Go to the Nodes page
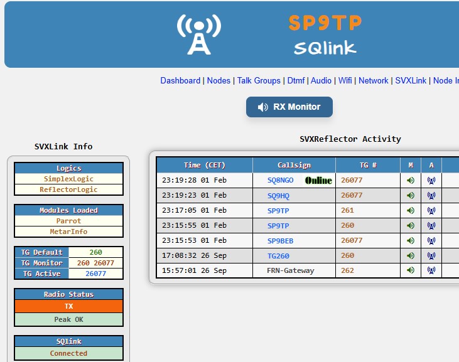This screenshot has height=362, width=459. click(x=219, y=80)
